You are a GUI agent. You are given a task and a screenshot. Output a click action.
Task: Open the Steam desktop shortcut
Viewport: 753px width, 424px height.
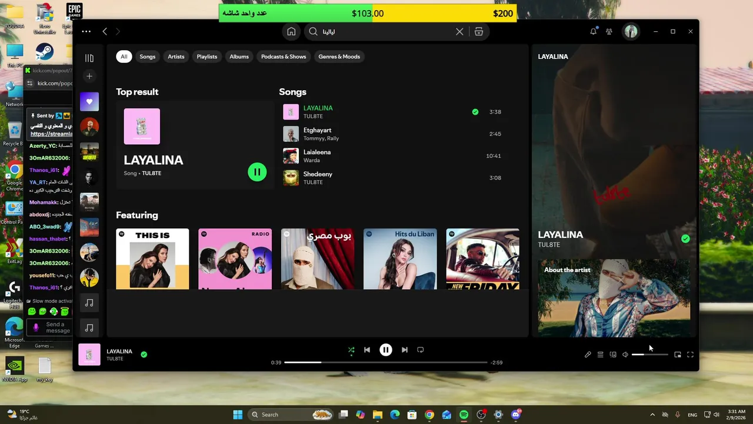[x=44, y=56]
